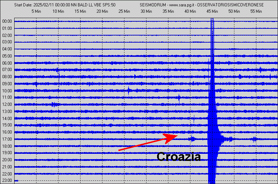Click the 40 Min axis label

coord(190,11)
